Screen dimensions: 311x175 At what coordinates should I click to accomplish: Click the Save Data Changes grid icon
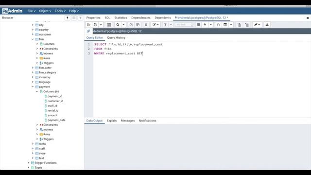pos(109,25)
